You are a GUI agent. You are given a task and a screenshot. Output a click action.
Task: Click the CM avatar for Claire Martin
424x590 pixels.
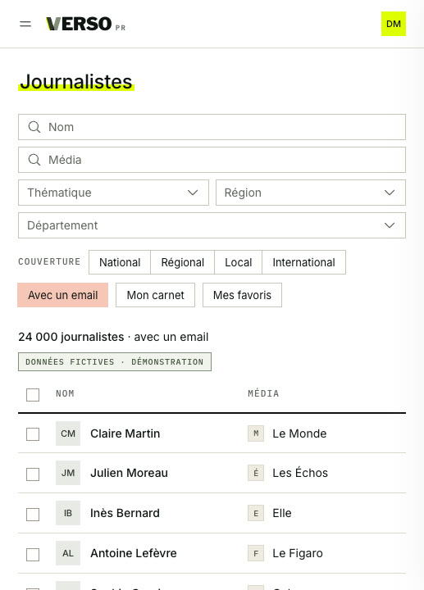68,433
